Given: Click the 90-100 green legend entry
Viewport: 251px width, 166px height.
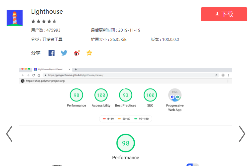Looking at the screenshot, I should 142,119.
